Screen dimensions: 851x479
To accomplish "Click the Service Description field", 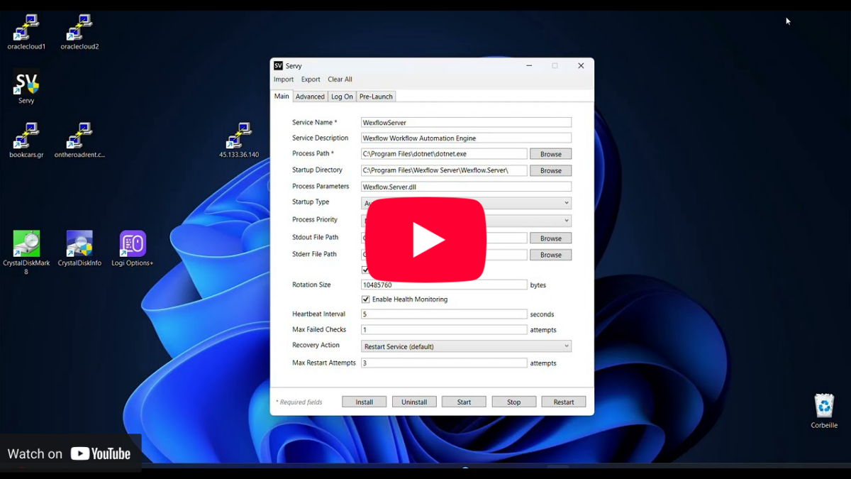I will [466, 138].
